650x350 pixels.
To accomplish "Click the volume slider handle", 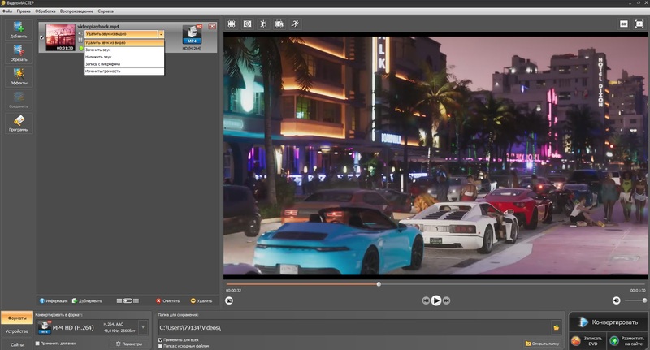I will 644,300.
